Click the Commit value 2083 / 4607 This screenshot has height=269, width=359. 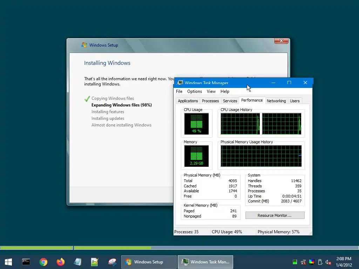[x=291, y=201]
